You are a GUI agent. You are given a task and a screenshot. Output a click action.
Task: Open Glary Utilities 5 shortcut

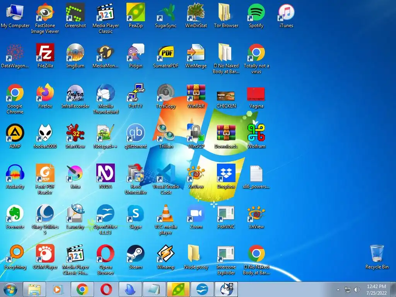(45, 219)
